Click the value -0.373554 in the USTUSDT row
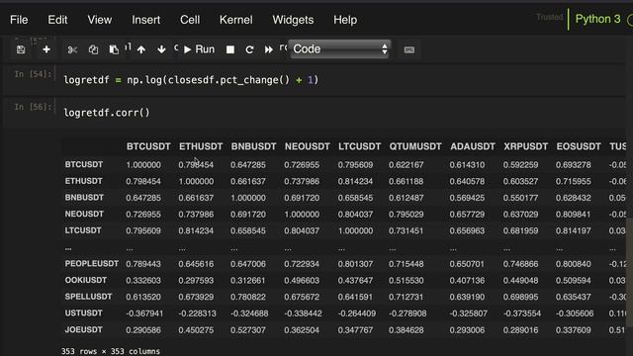 522,313
